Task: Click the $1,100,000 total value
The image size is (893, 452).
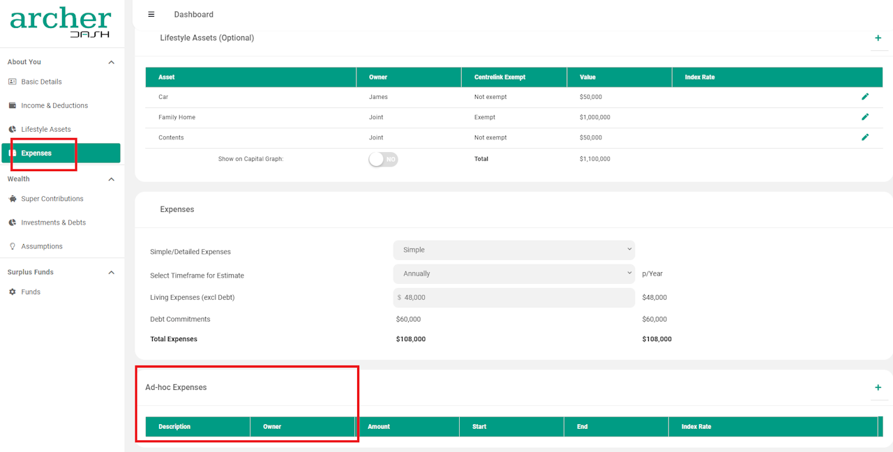Action: click(595, 159)
